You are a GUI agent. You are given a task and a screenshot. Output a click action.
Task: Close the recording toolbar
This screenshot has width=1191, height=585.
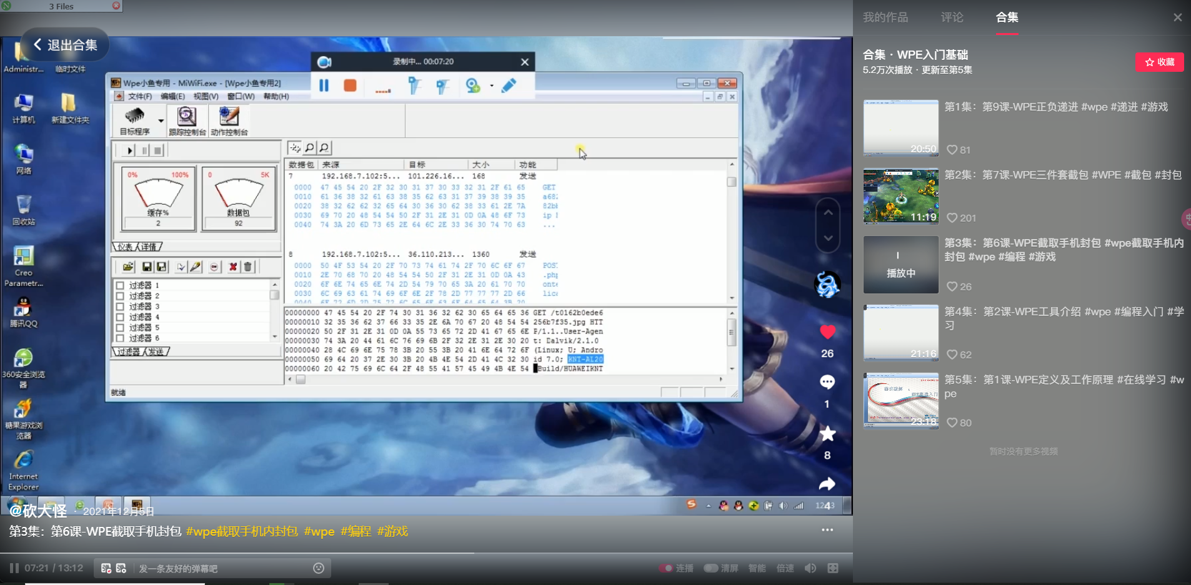(525, 62)
